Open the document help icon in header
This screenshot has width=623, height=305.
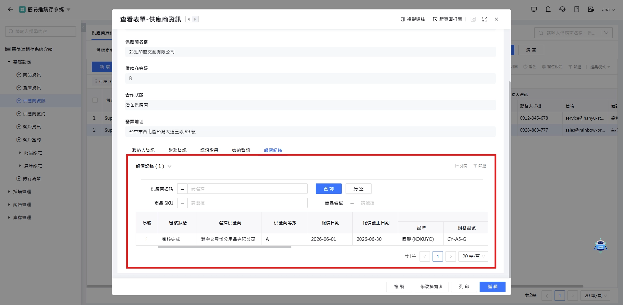tap(577, 9)
